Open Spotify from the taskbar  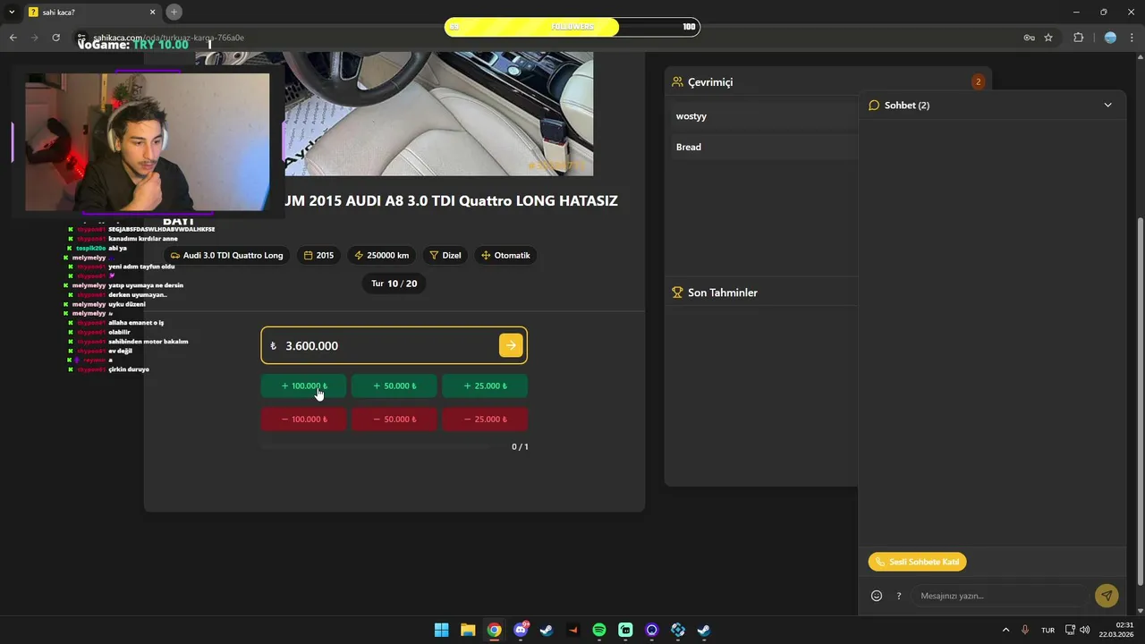pos(599,630)
